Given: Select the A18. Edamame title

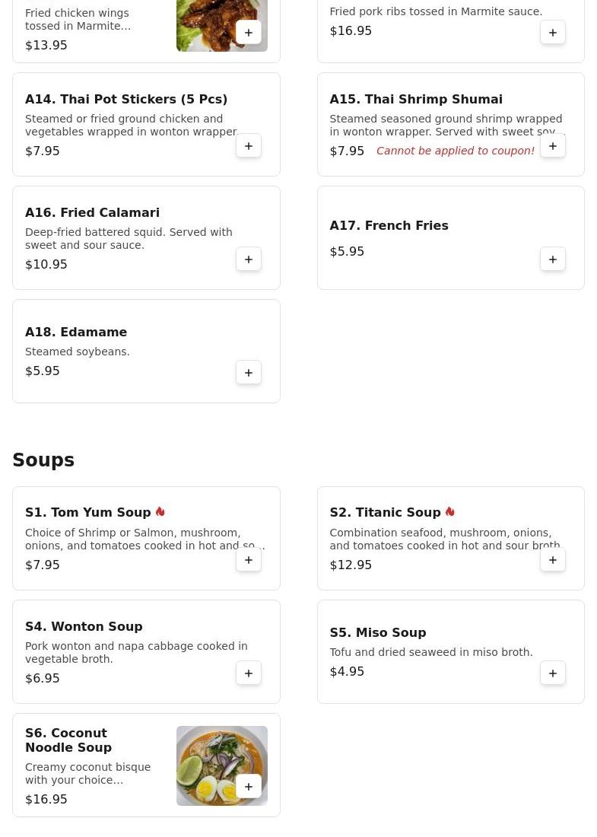Looking at the screenshot, I should click(x=76, y=332).
